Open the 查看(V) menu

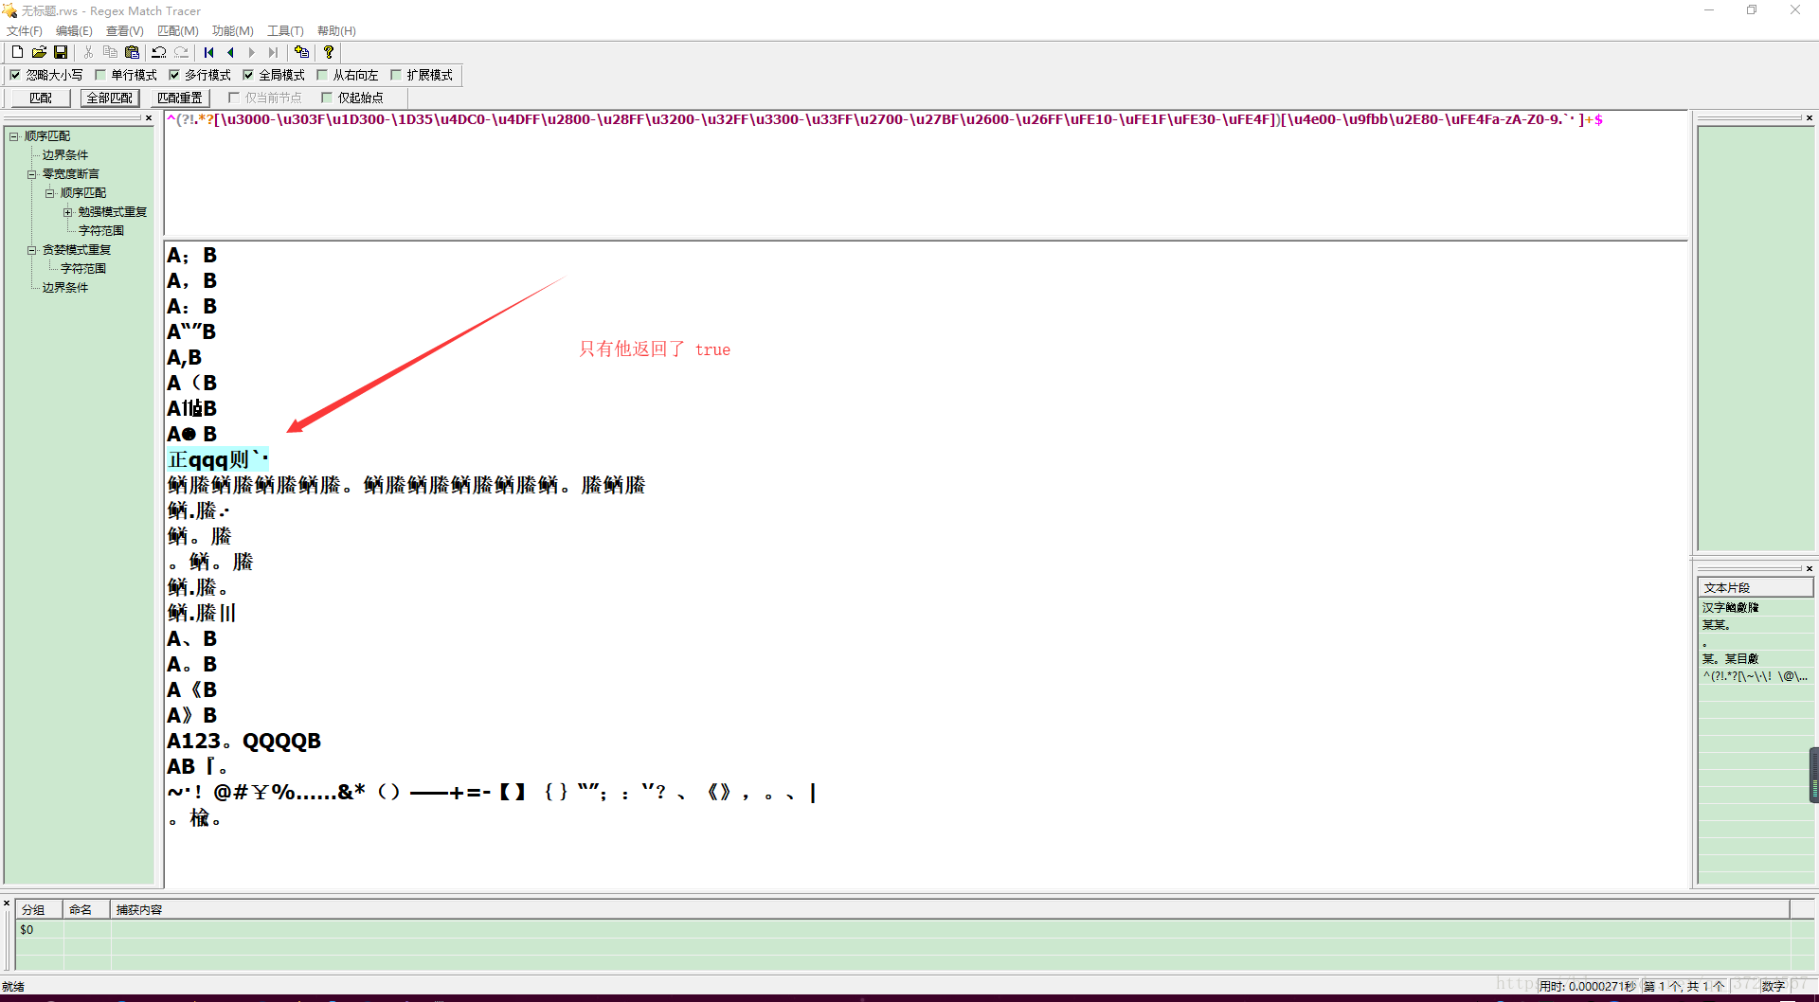[125, 31]
